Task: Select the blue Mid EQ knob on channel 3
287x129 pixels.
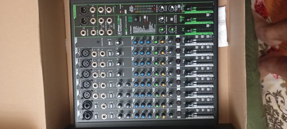Action: point(143,94)
